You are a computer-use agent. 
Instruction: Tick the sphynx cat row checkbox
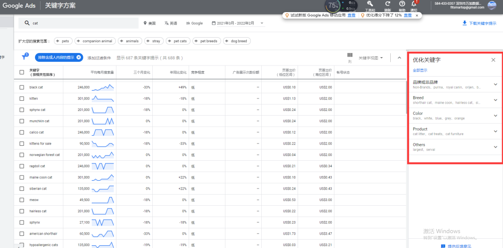click(22, 110)
